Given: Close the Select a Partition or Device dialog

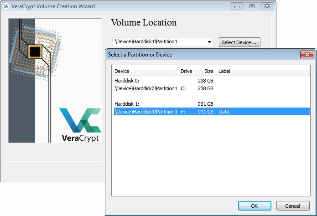Looking at the screenshot, I should [307, 54].
